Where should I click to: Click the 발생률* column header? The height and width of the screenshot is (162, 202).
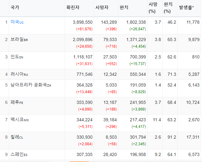[187, 8]
